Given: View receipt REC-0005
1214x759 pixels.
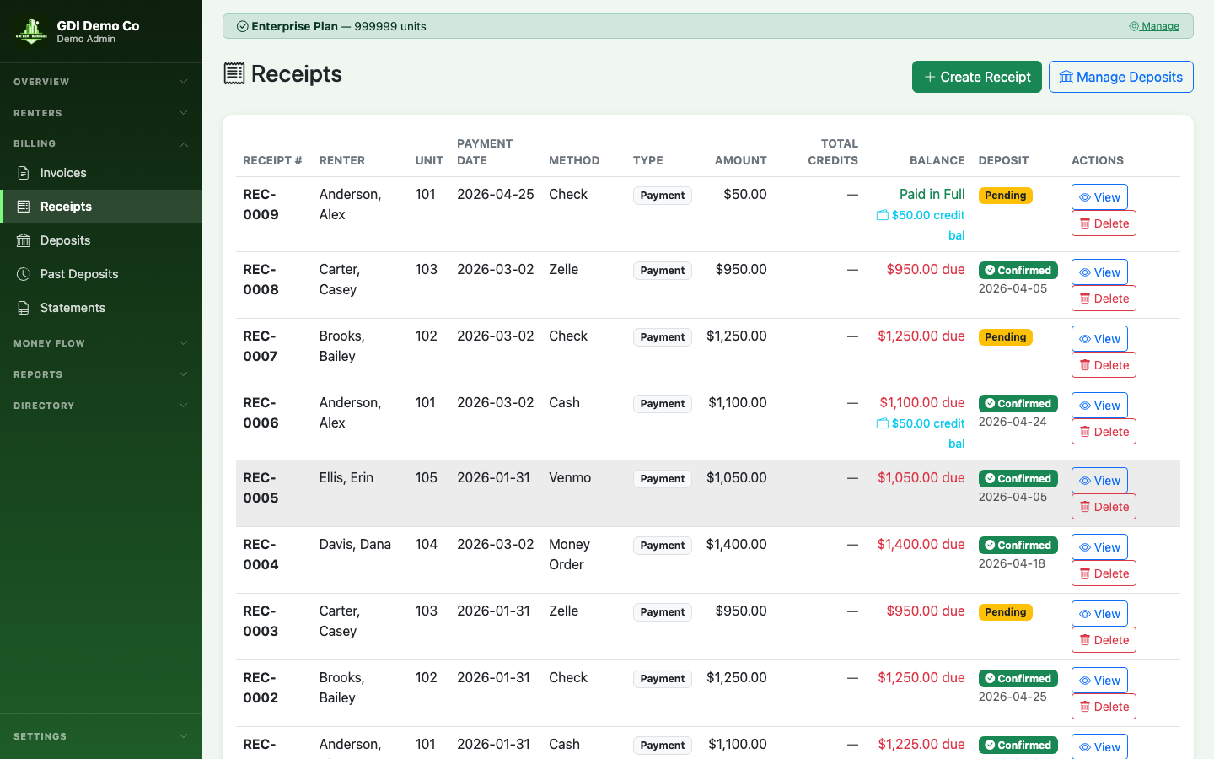Looking at the screenshot, I should click(x=1099, y=481).
